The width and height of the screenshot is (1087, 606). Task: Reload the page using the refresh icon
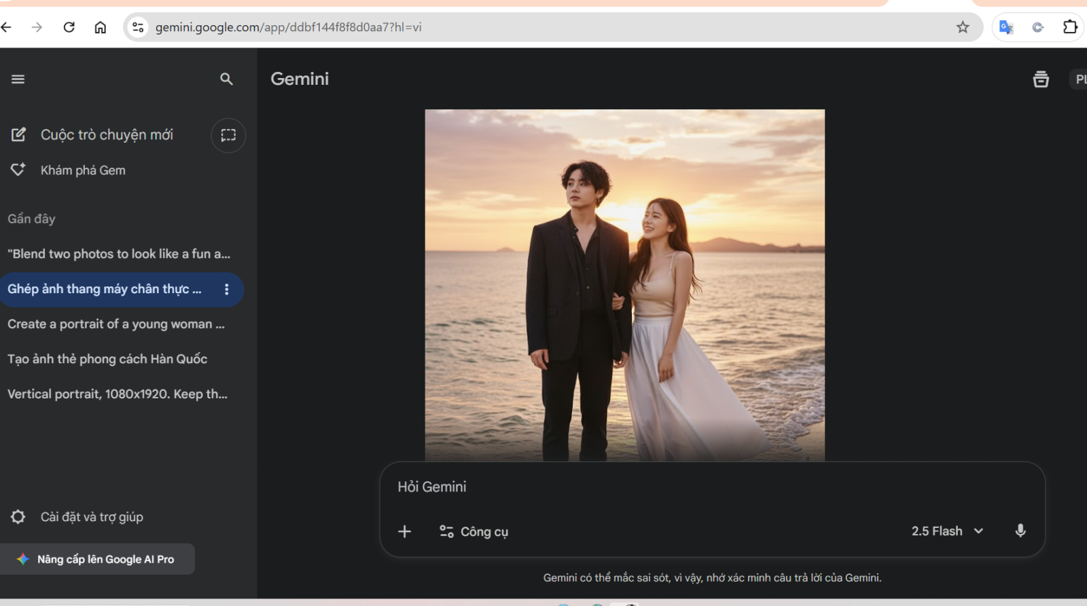click(x=69, y=27)
